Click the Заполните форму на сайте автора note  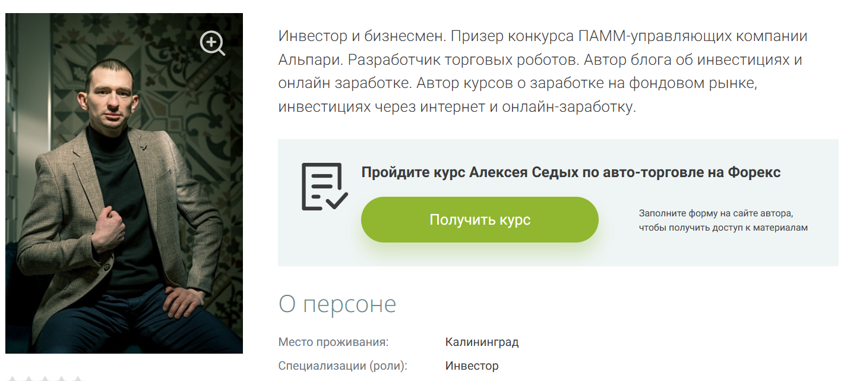723,221
